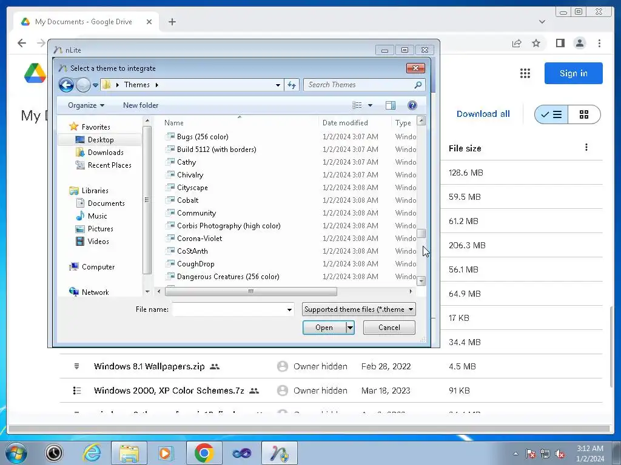Toggle the preview pane icon in dialog toolbar

(391, 105)
